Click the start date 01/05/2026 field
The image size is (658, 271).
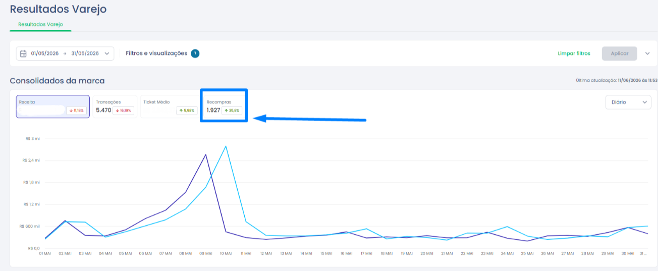pos(45,53)
